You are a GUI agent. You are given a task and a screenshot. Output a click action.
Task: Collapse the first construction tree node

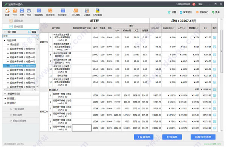click(x=5, y=40)
